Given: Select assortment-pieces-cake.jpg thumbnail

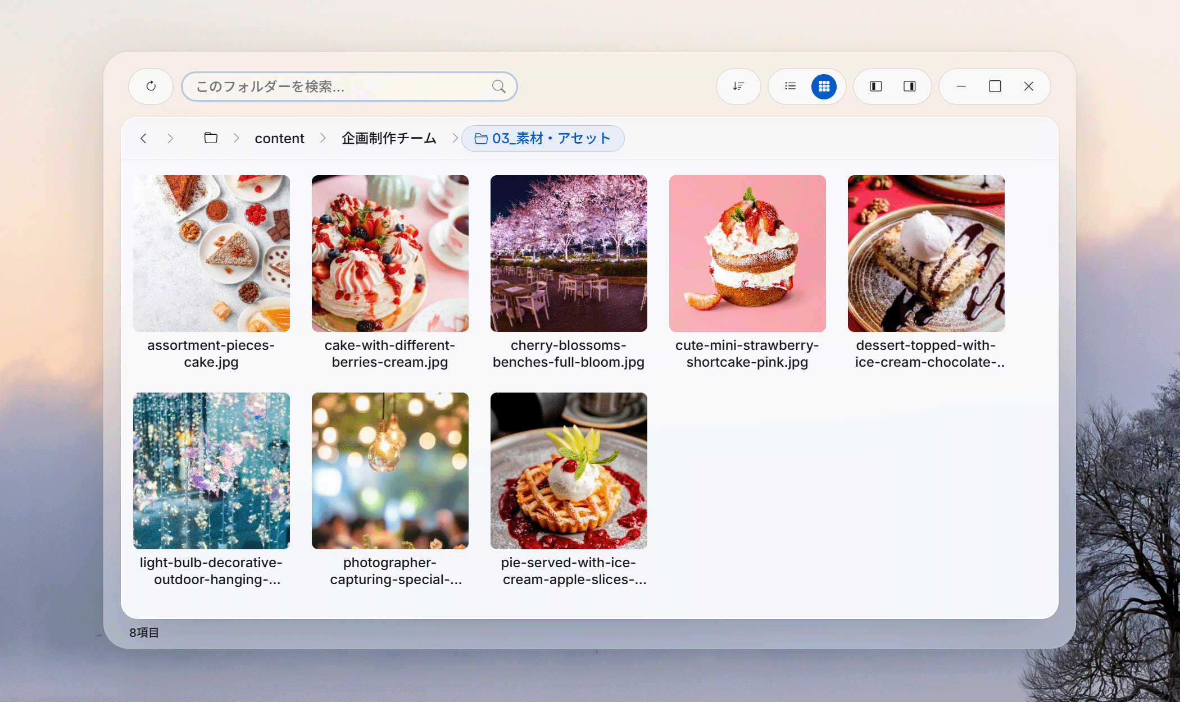Looking at the screenshot, I should pyautogui.click(x=211, y=253).
